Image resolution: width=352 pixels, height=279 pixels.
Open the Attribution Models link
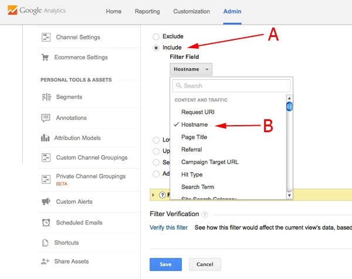coord(77,138)
